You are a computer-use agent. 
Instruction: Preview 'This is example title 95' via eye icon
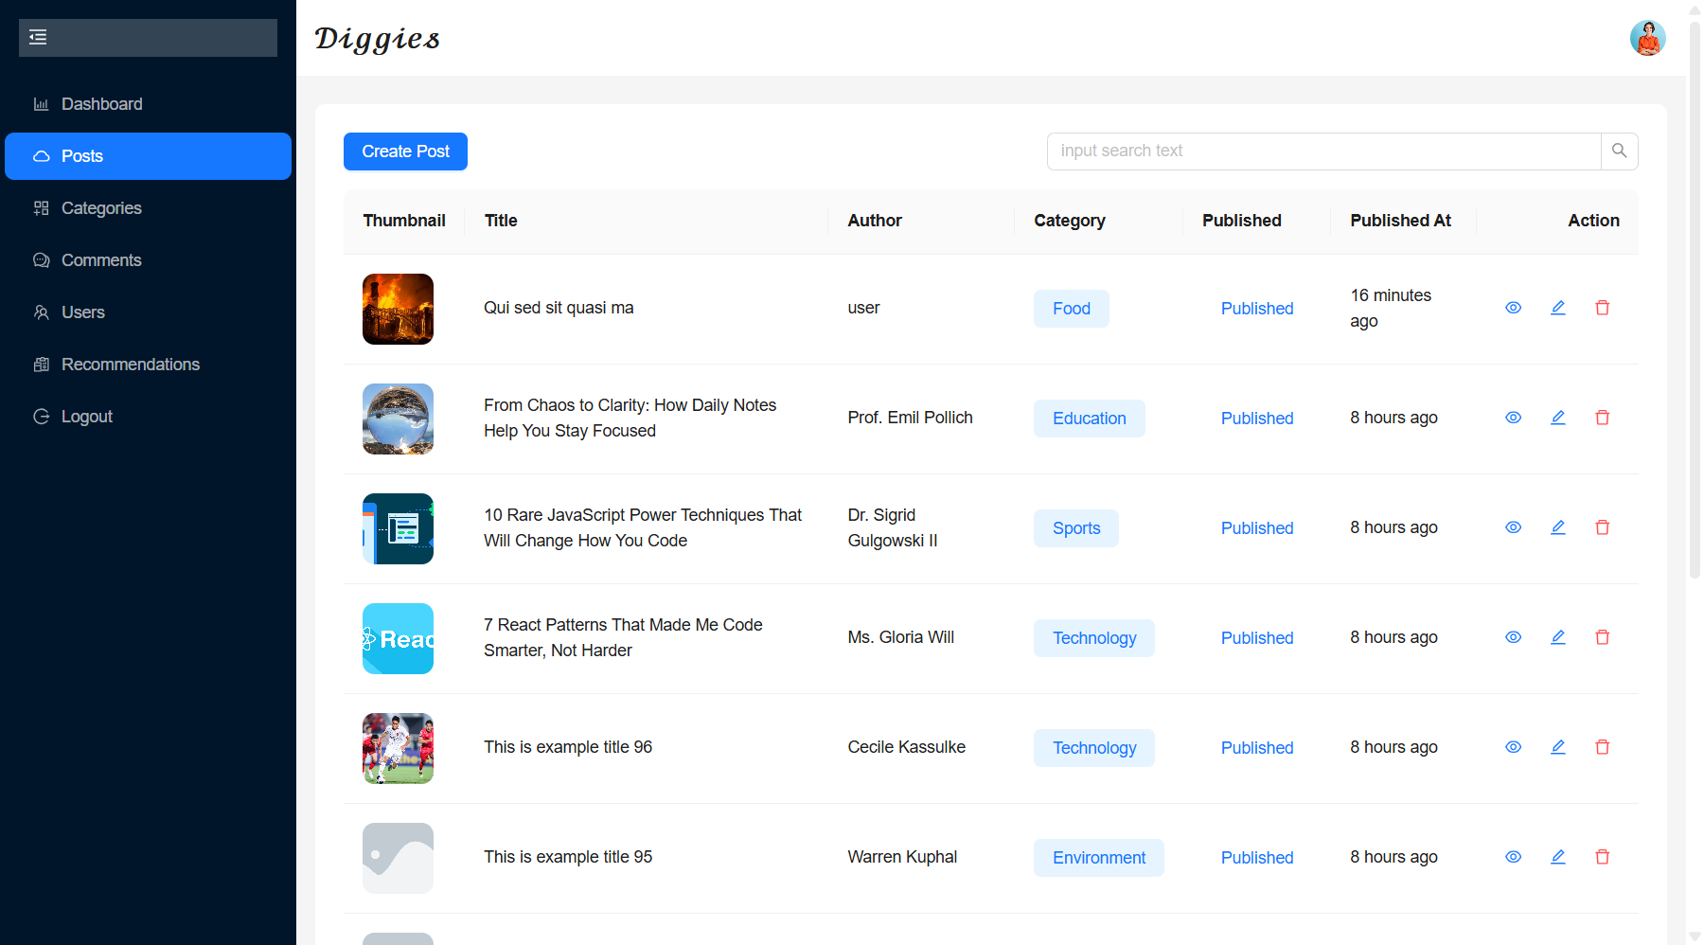[1513, 857]
